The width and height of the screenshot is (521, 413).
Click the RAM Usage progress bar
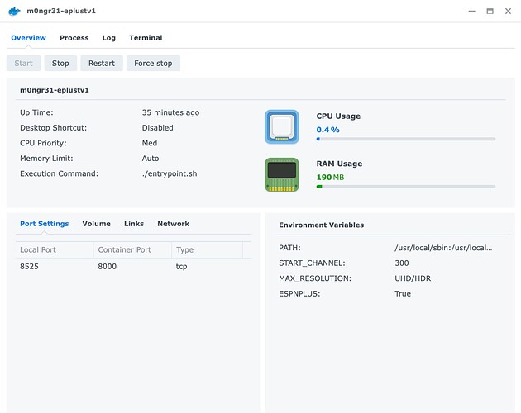[405, 187]
